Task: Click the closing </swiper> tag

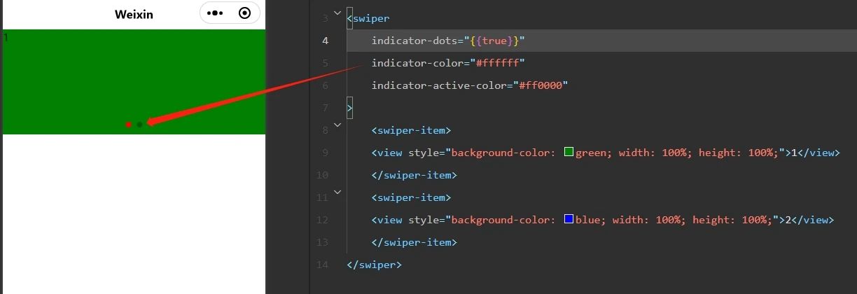Action: coord(375,265)
